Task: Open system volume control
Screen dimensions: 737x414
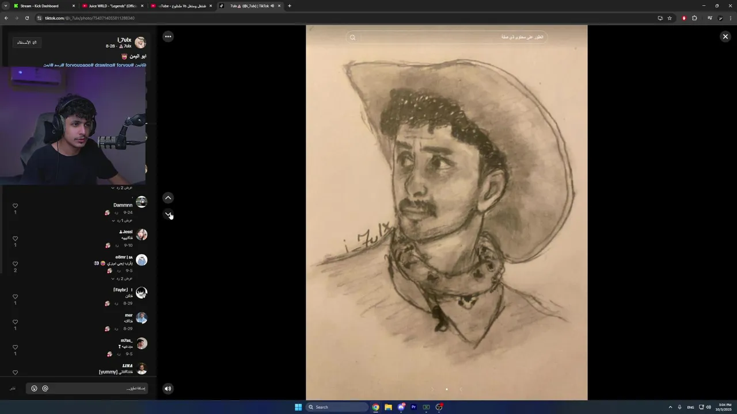Action: click(x=708, y=407)
